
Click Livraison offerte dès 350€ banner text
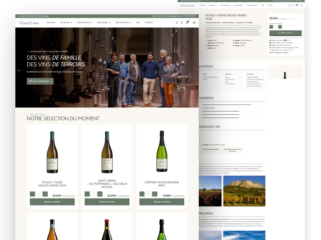coord(34,16)
